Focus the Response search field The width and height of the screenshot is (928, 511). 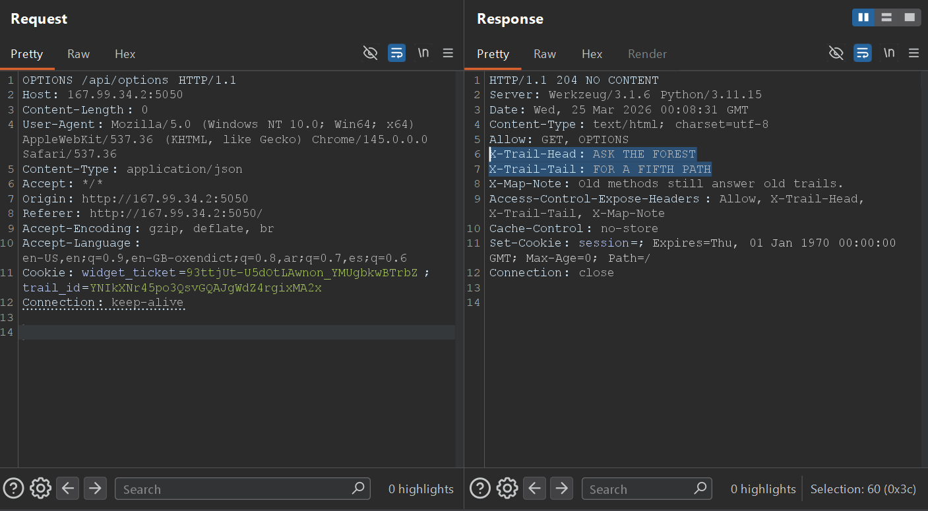646,489
